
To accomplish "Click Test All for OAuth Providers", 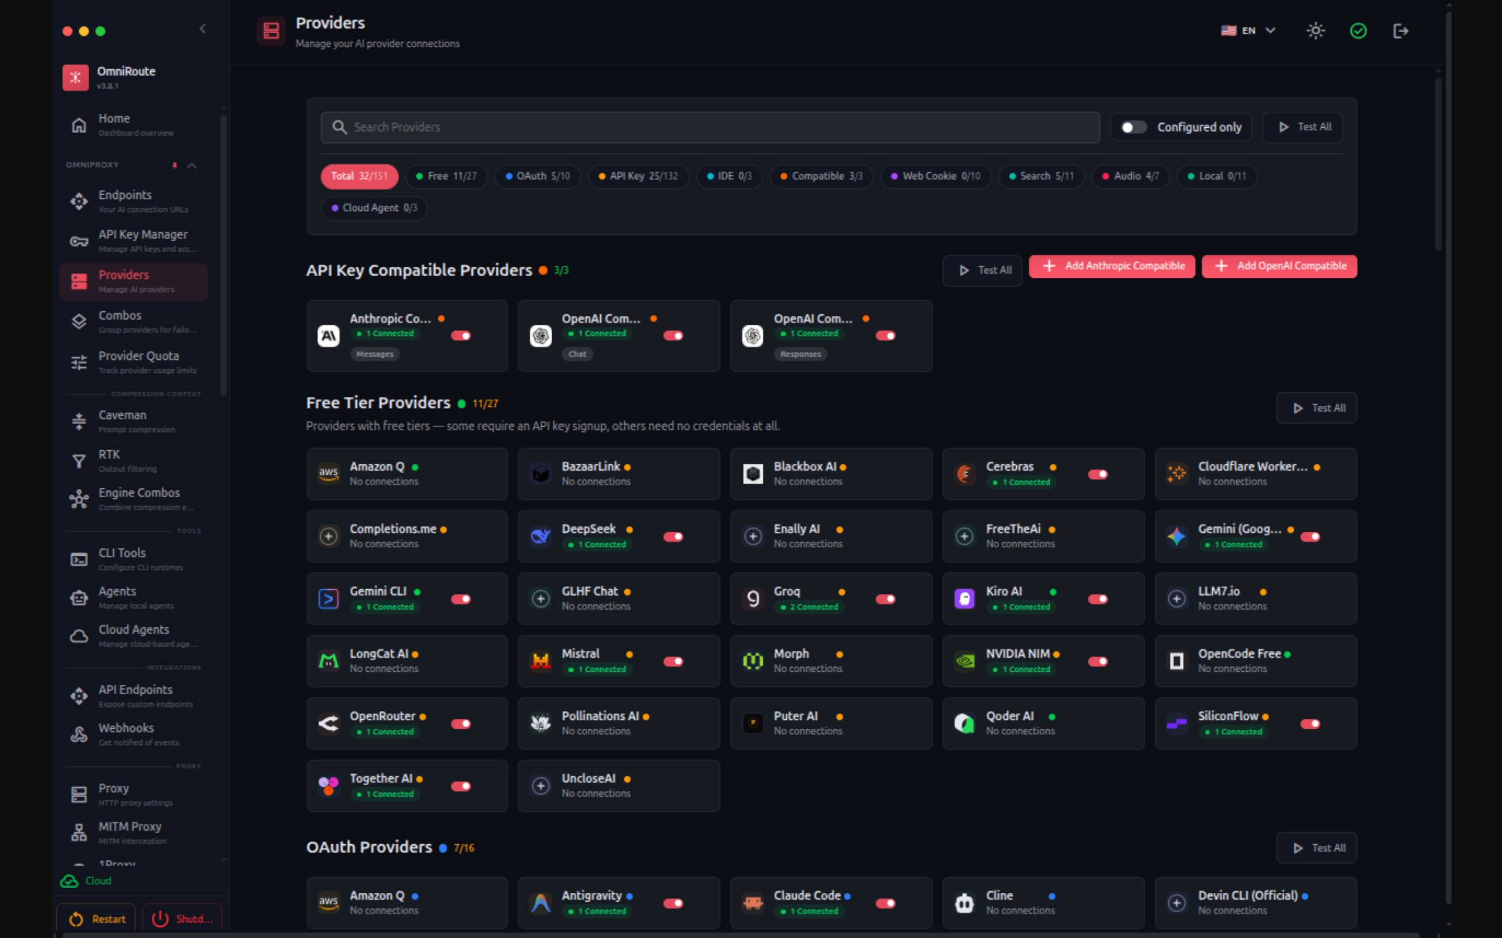I will (1317, 848).
